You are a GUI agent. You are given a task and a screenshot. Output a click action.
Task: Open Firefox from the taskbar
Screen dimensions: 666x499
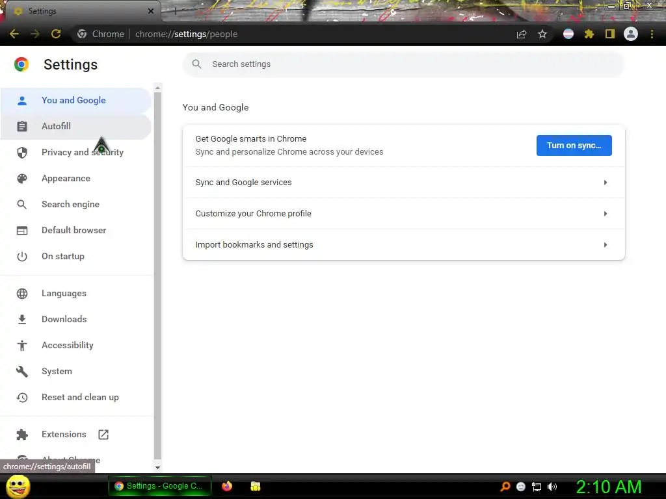click(227, 486)
